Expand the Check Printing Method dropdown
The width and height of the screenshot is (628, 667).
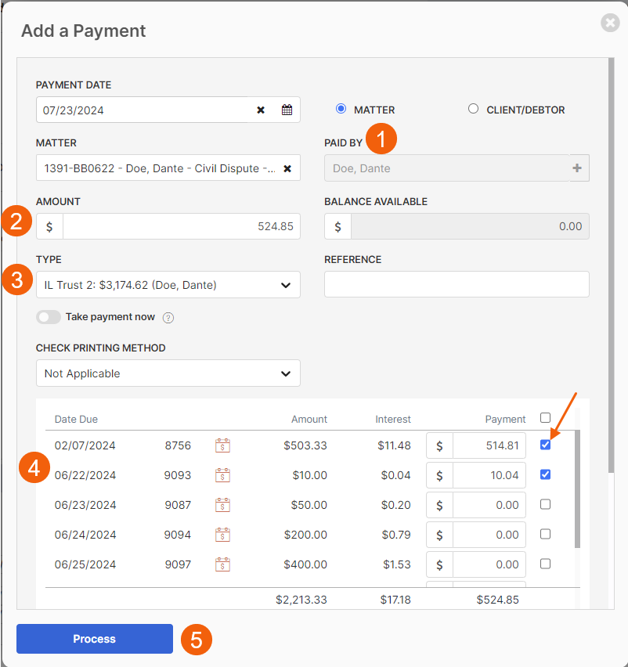168,373
